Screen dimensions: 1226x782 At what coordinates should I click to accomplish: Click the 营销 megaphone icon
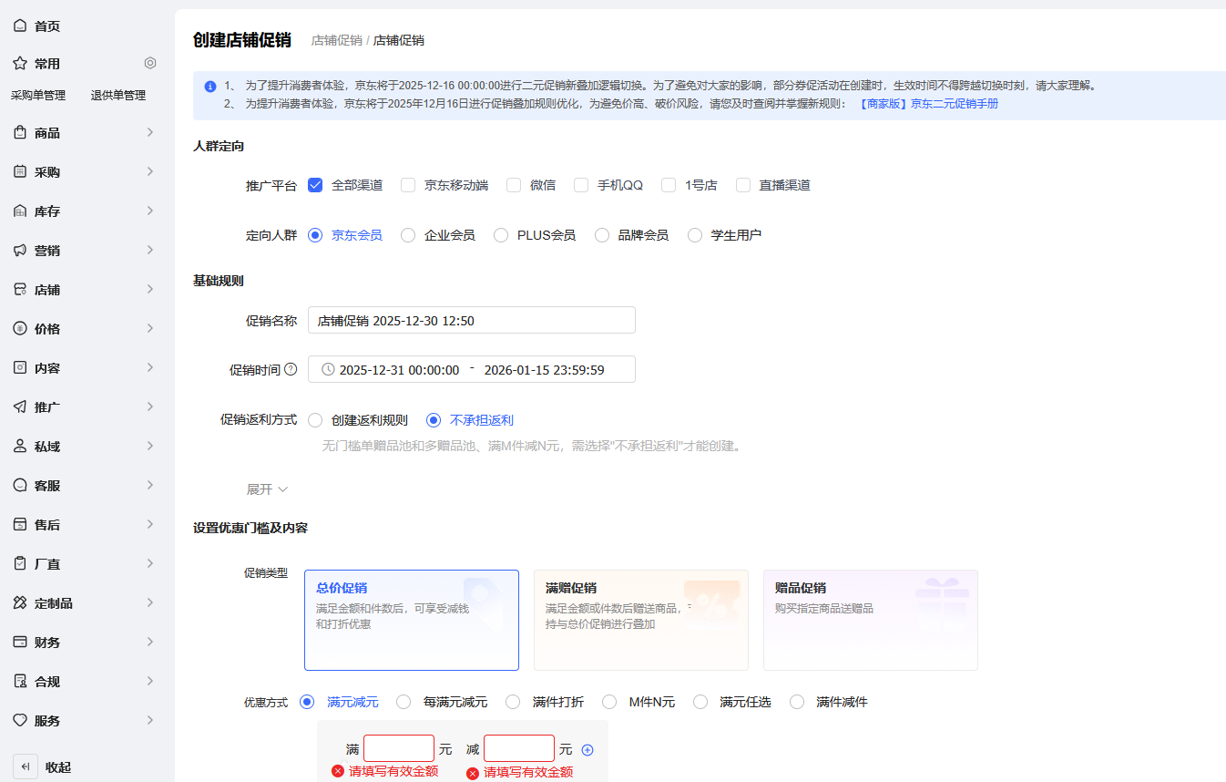click(20, 250)
